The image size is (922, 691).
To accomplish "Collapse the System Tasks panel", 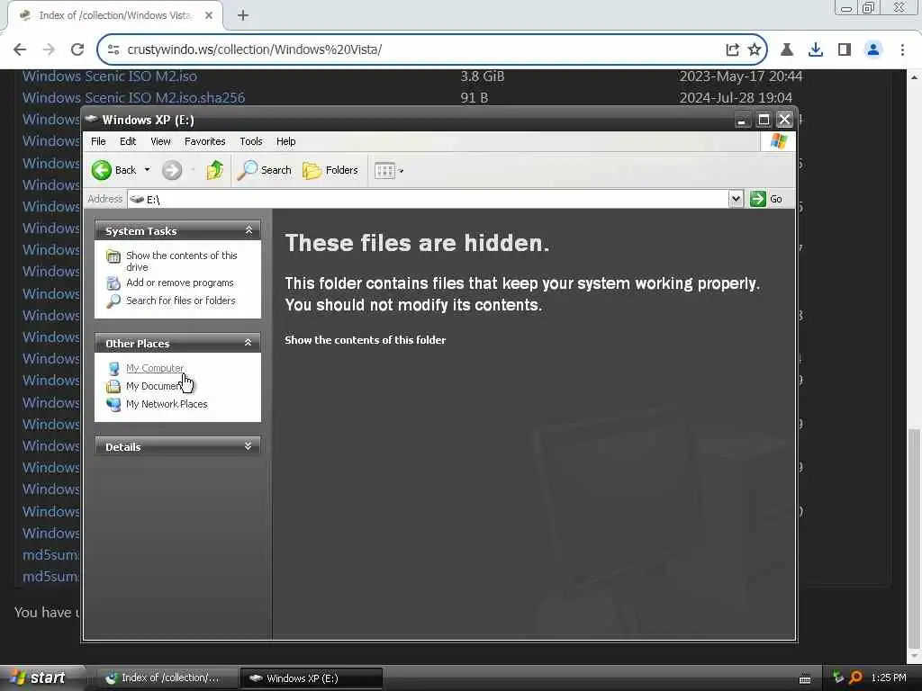I will click(249, 231).
